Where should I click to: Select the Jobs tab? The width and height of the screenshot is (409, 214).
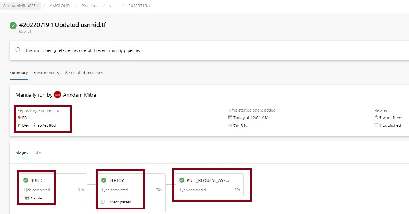point(37,152)
